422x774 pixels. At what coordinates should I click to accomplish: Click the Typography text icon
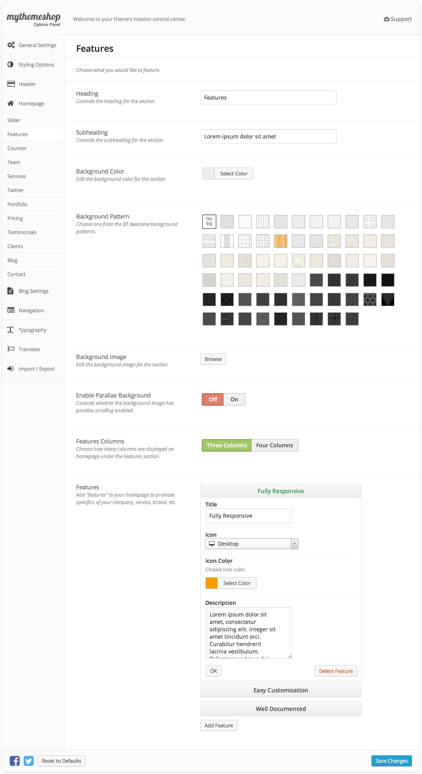click(11, 330)
